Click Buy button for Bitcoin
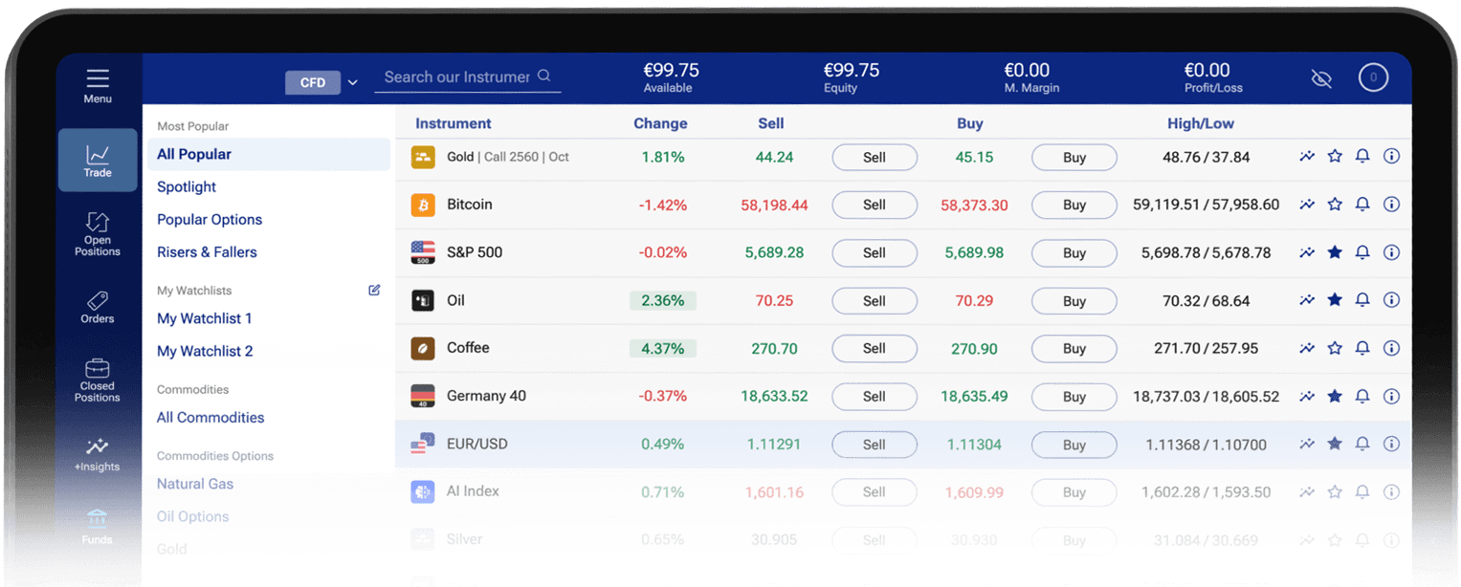1461x587 pixels. pos(1074,205)
